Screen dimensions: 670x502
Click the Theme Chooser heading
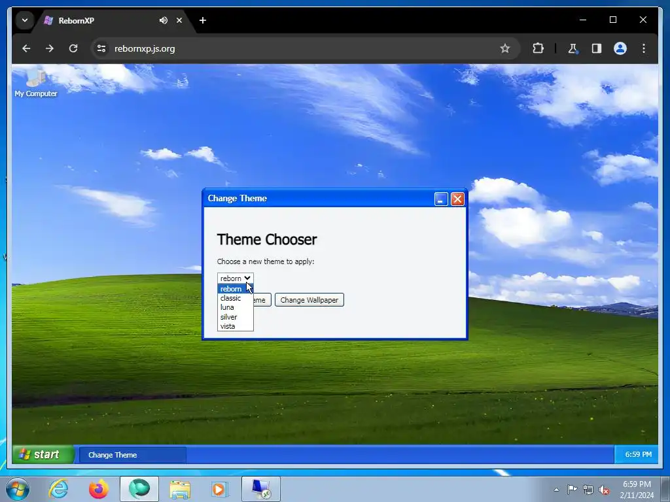click(x=267, y=239)
